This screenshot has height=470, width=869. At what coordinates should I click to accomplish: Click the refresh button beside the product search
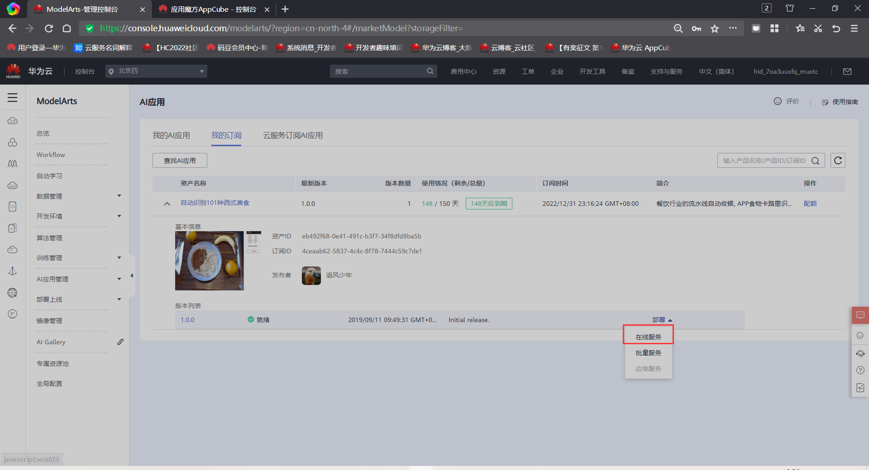pyautogui.click(x=838, y=161)
